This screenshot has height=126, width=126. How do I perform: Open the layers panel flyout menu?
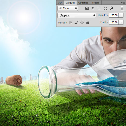(x=123, y=3)
